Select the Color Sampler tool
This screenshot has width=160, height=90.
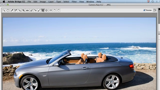tap(15, 10)
